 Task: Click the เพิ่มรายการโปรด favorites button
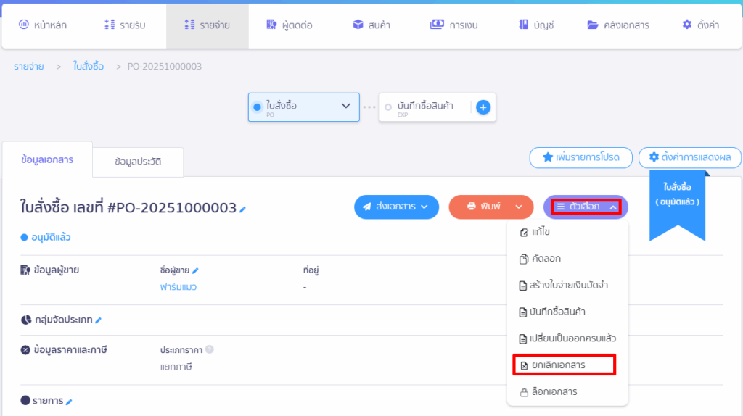coord(580,157)
